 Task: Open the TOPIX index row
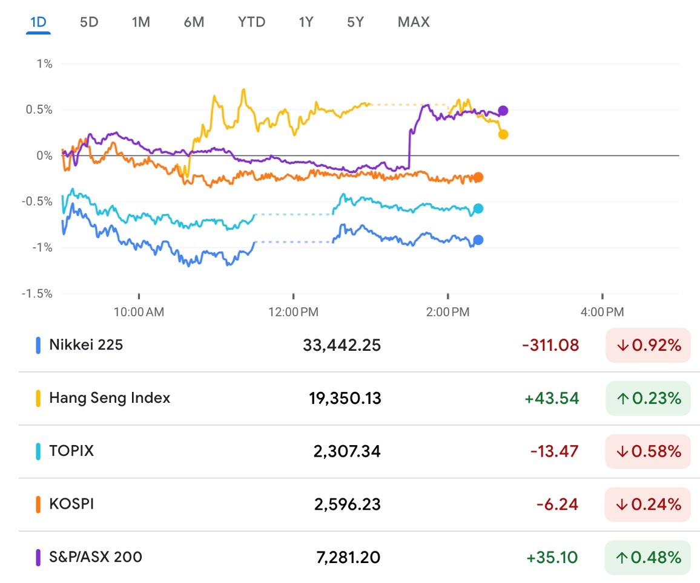click(x=359, y=451)
